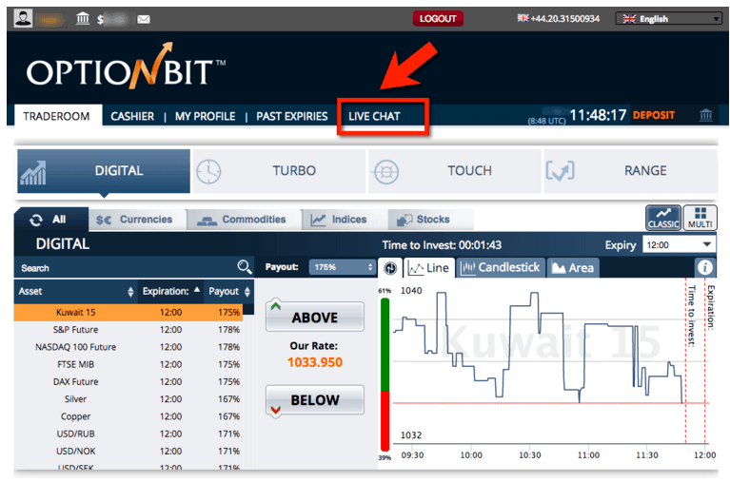The width and height of the screenshot is (730, 482).
Task: Open the envelope messages icon
Action: tap(144, 19)
